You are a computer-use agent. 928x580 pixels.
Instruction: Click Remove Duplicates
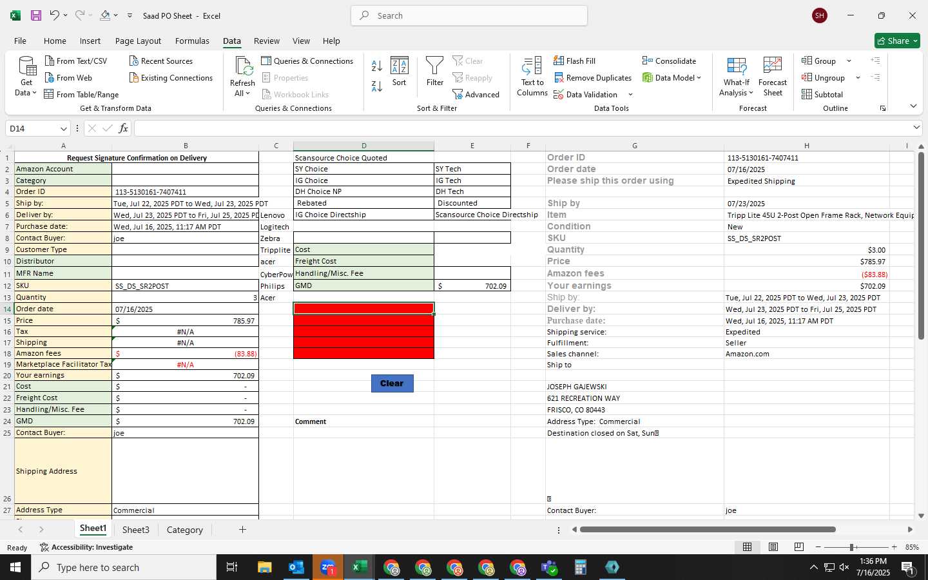(592, 77)
